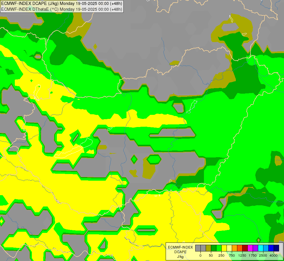Click the bright green legend swatch
This screenshot has width=284, height=261.
pyautogui.click(x=219, y=248)
